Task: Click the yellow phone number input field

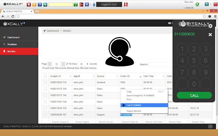Action: coord(61,4)
